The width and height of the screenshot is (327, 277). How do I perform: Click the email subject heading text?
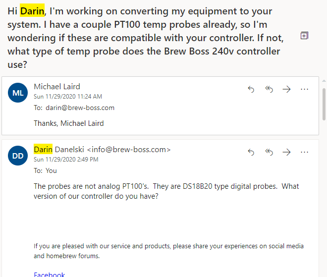[146, 38]
